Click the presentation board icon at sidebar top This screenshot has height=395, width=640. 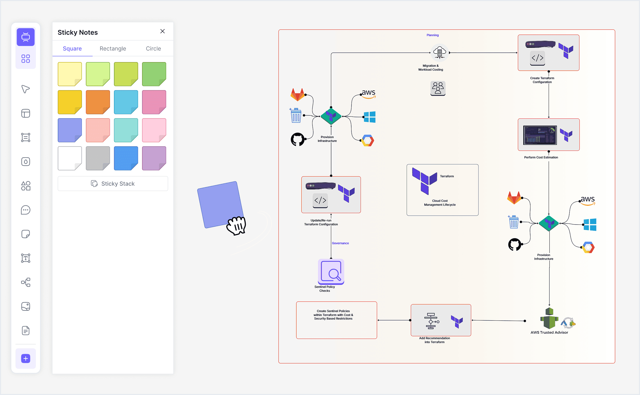tap(26, 37)
